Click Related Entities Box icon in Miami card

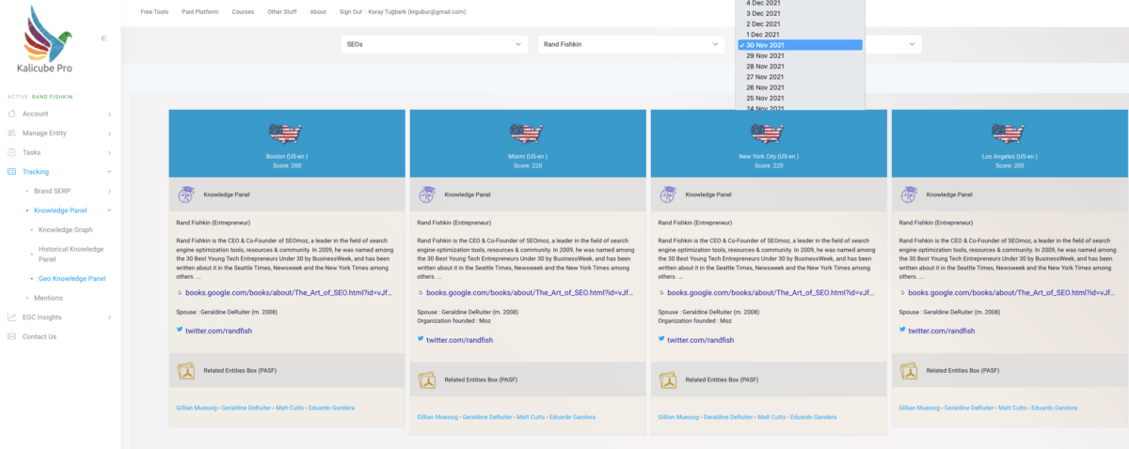click(x=427, y=379)
